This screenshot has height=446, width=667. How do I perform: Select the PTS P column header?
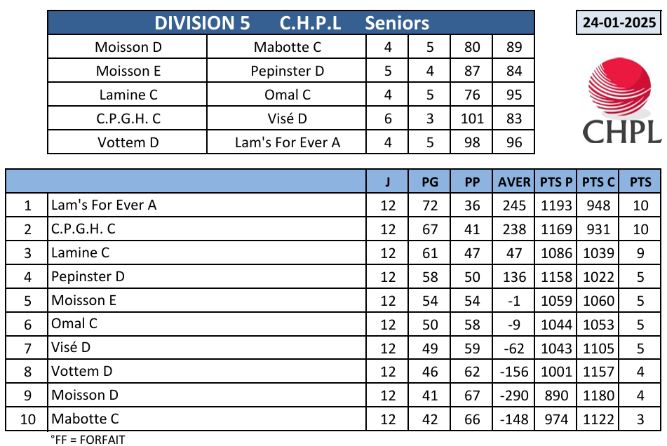tap(557, 182)
